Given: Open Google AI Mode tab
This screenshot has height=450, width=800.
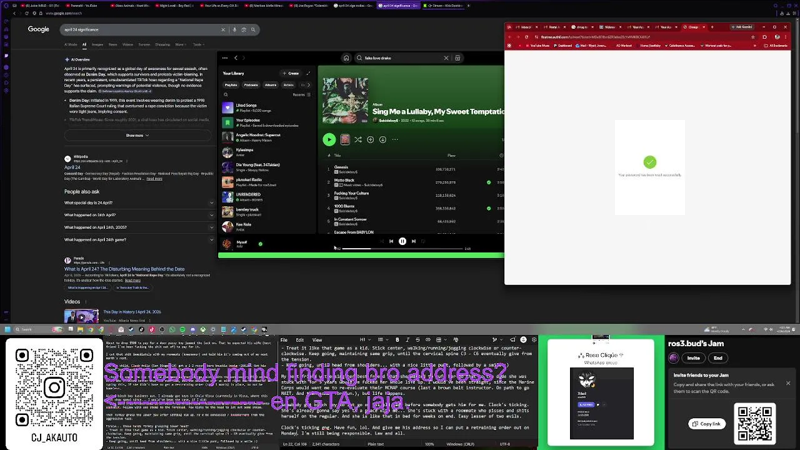Looking at the screenshot, I should click(71, 44).
